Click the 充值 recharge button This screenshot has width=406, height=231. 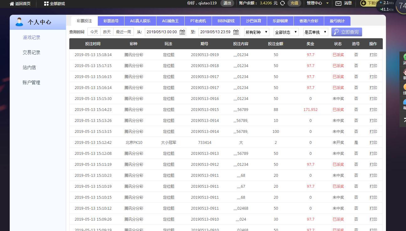[294, 3]
